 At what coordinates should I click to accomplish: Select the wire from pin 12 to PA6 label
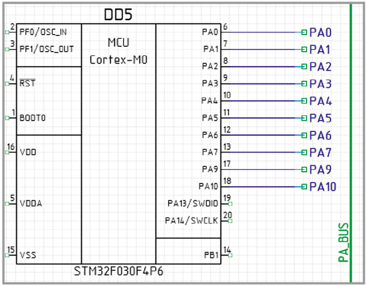coord(262,135)
